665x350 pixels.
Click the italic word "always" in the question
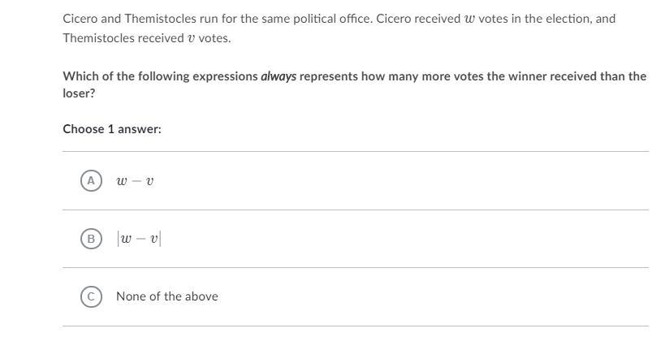[279, 76]
